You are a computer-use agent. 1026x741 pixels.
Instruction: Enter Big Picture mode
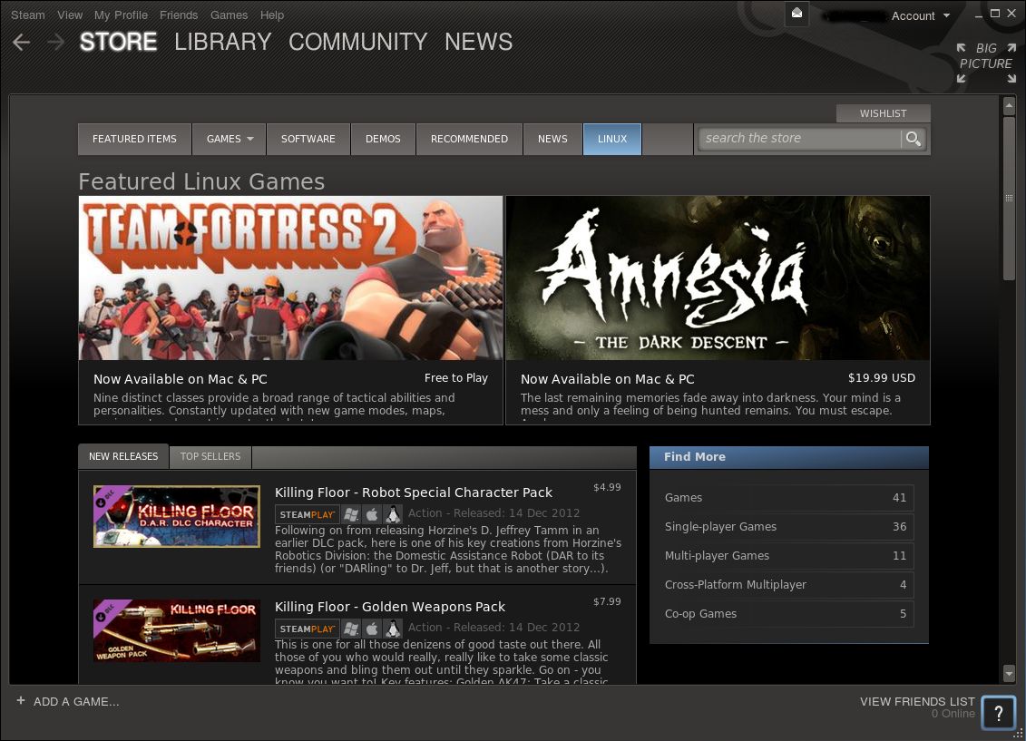coord(986,63)
